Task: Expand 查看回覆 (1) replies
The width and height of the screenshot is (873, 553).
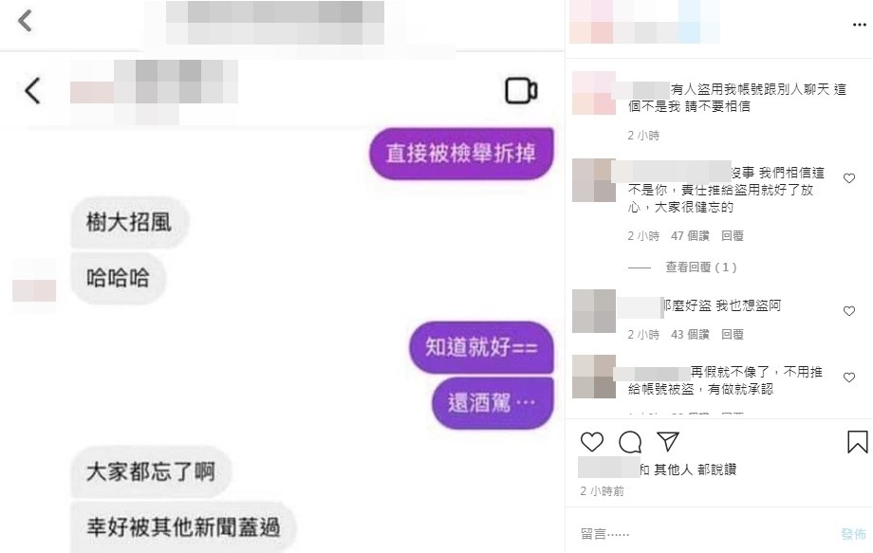Action: [x=701, y=267]
